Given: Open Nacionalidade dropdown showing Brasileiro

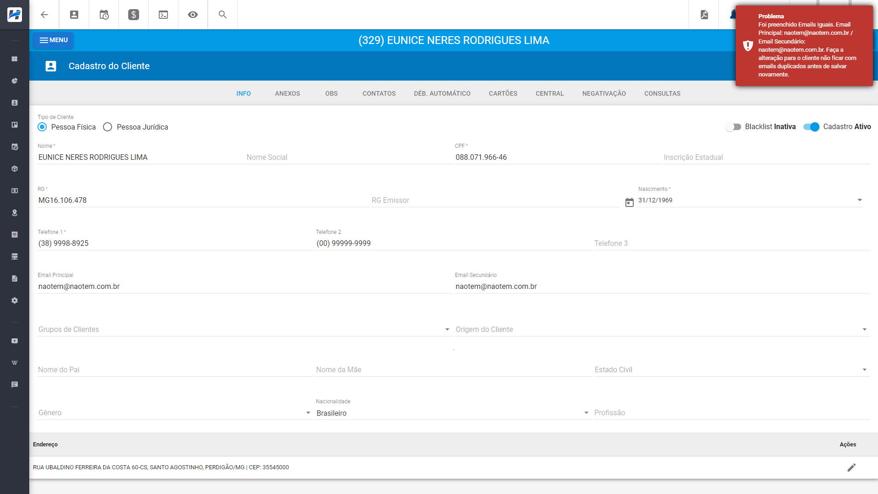Looking at the screenshot, I should (x=452, y=413).
